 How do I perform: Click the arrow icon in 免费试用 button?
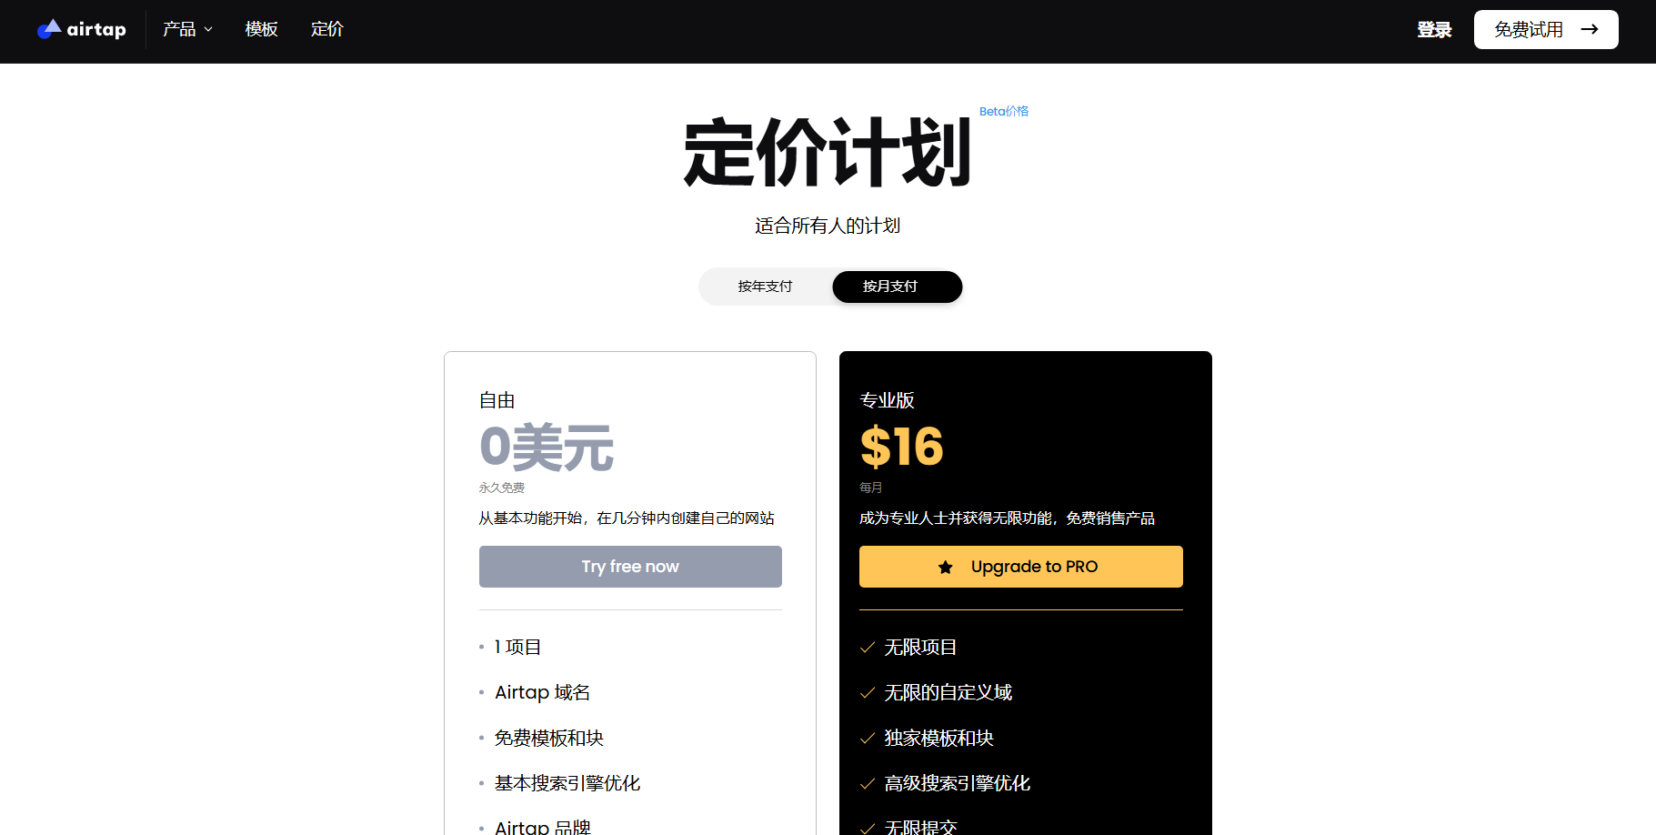point(1590,29)
